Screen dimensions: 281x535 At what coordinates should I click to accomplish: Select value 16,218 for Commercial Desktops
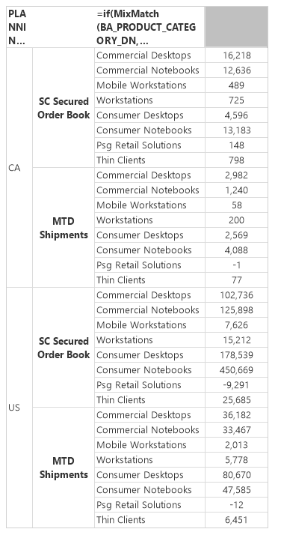(236, 55)
